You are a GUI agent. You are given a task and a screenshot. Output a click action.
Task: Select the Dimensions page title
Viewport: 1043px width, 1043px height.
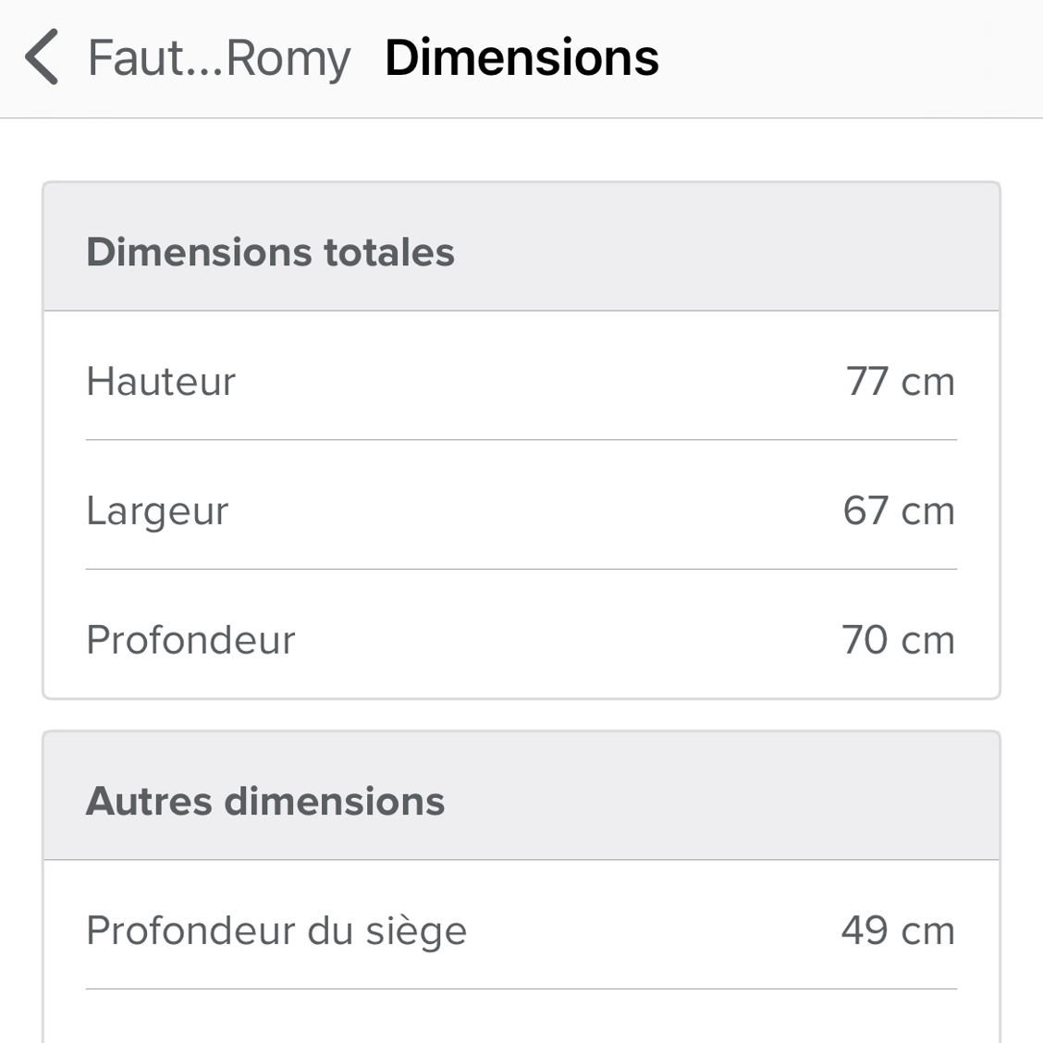tap(521, 58)
